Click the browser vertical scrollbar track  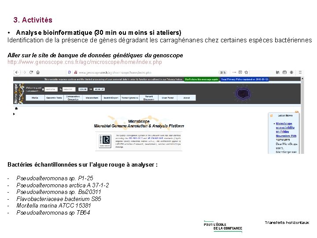[x=302, y=117]
